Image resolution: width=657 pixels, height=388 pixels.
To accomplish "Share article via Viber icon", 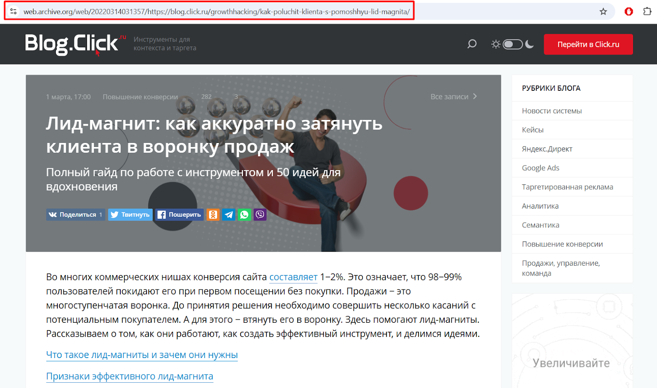I will (x=260, y=214).
